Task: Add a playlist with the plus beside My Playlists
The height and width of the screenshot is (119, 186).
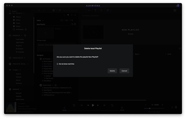Action: (26, 29)
